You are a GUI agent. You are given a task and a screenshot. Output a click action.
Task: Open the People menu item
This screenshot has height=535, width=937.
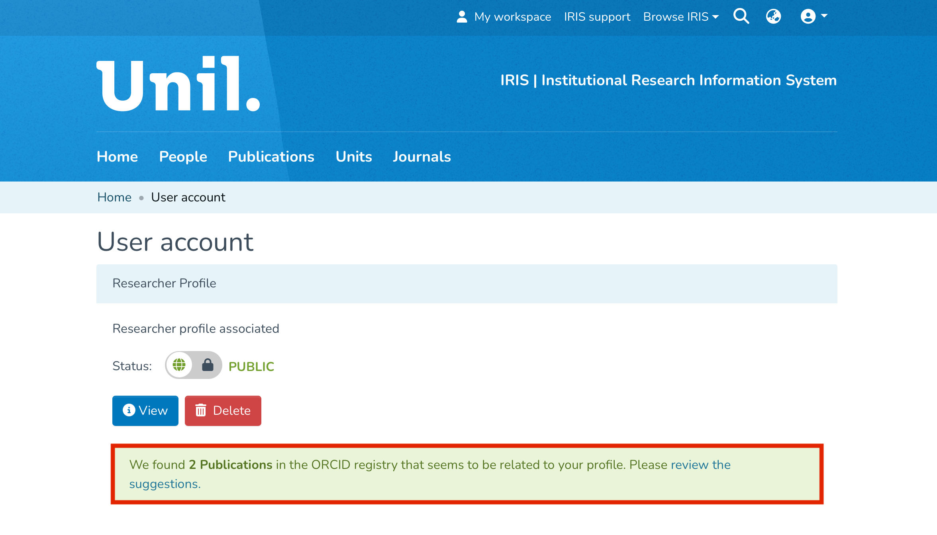[183, 156]
